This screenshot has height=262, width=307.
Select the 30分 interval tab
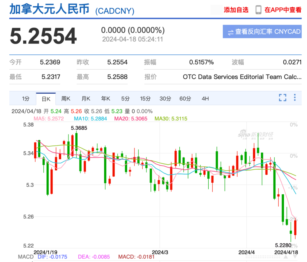point(165,98)
